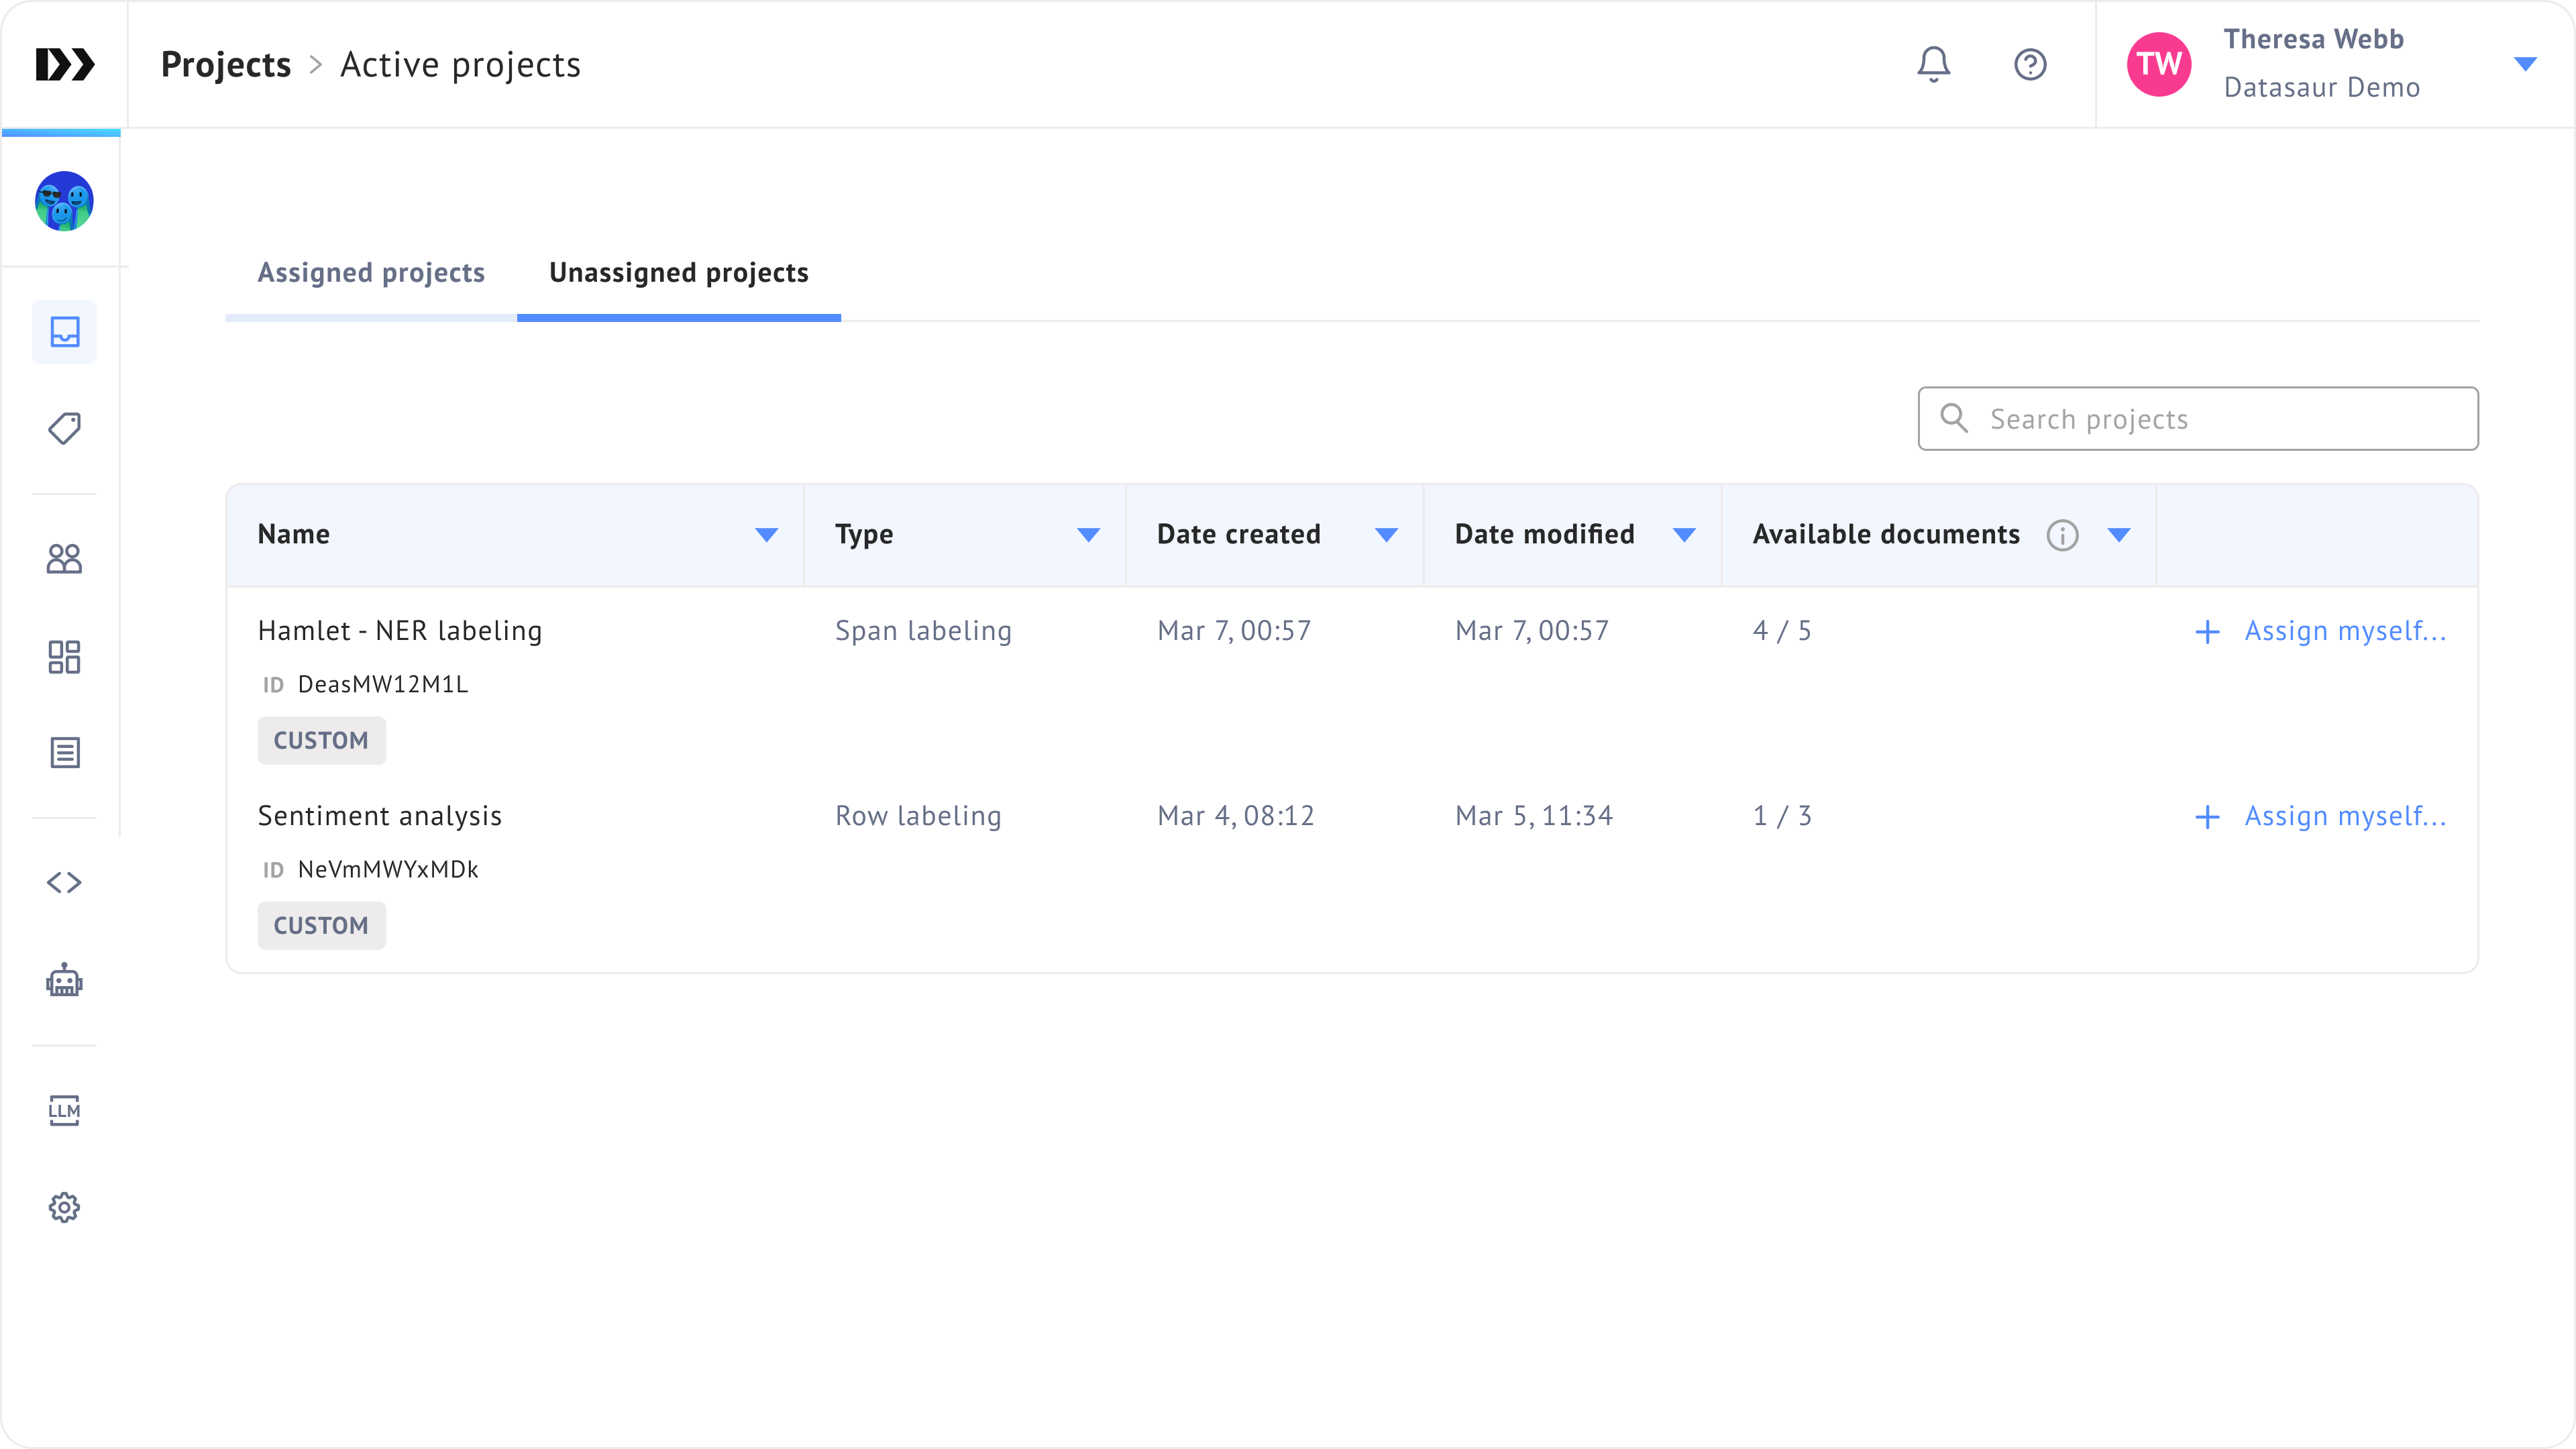Open the help question mark icon
This screenshot has height=1449, width=2576.
[2029, 64]
